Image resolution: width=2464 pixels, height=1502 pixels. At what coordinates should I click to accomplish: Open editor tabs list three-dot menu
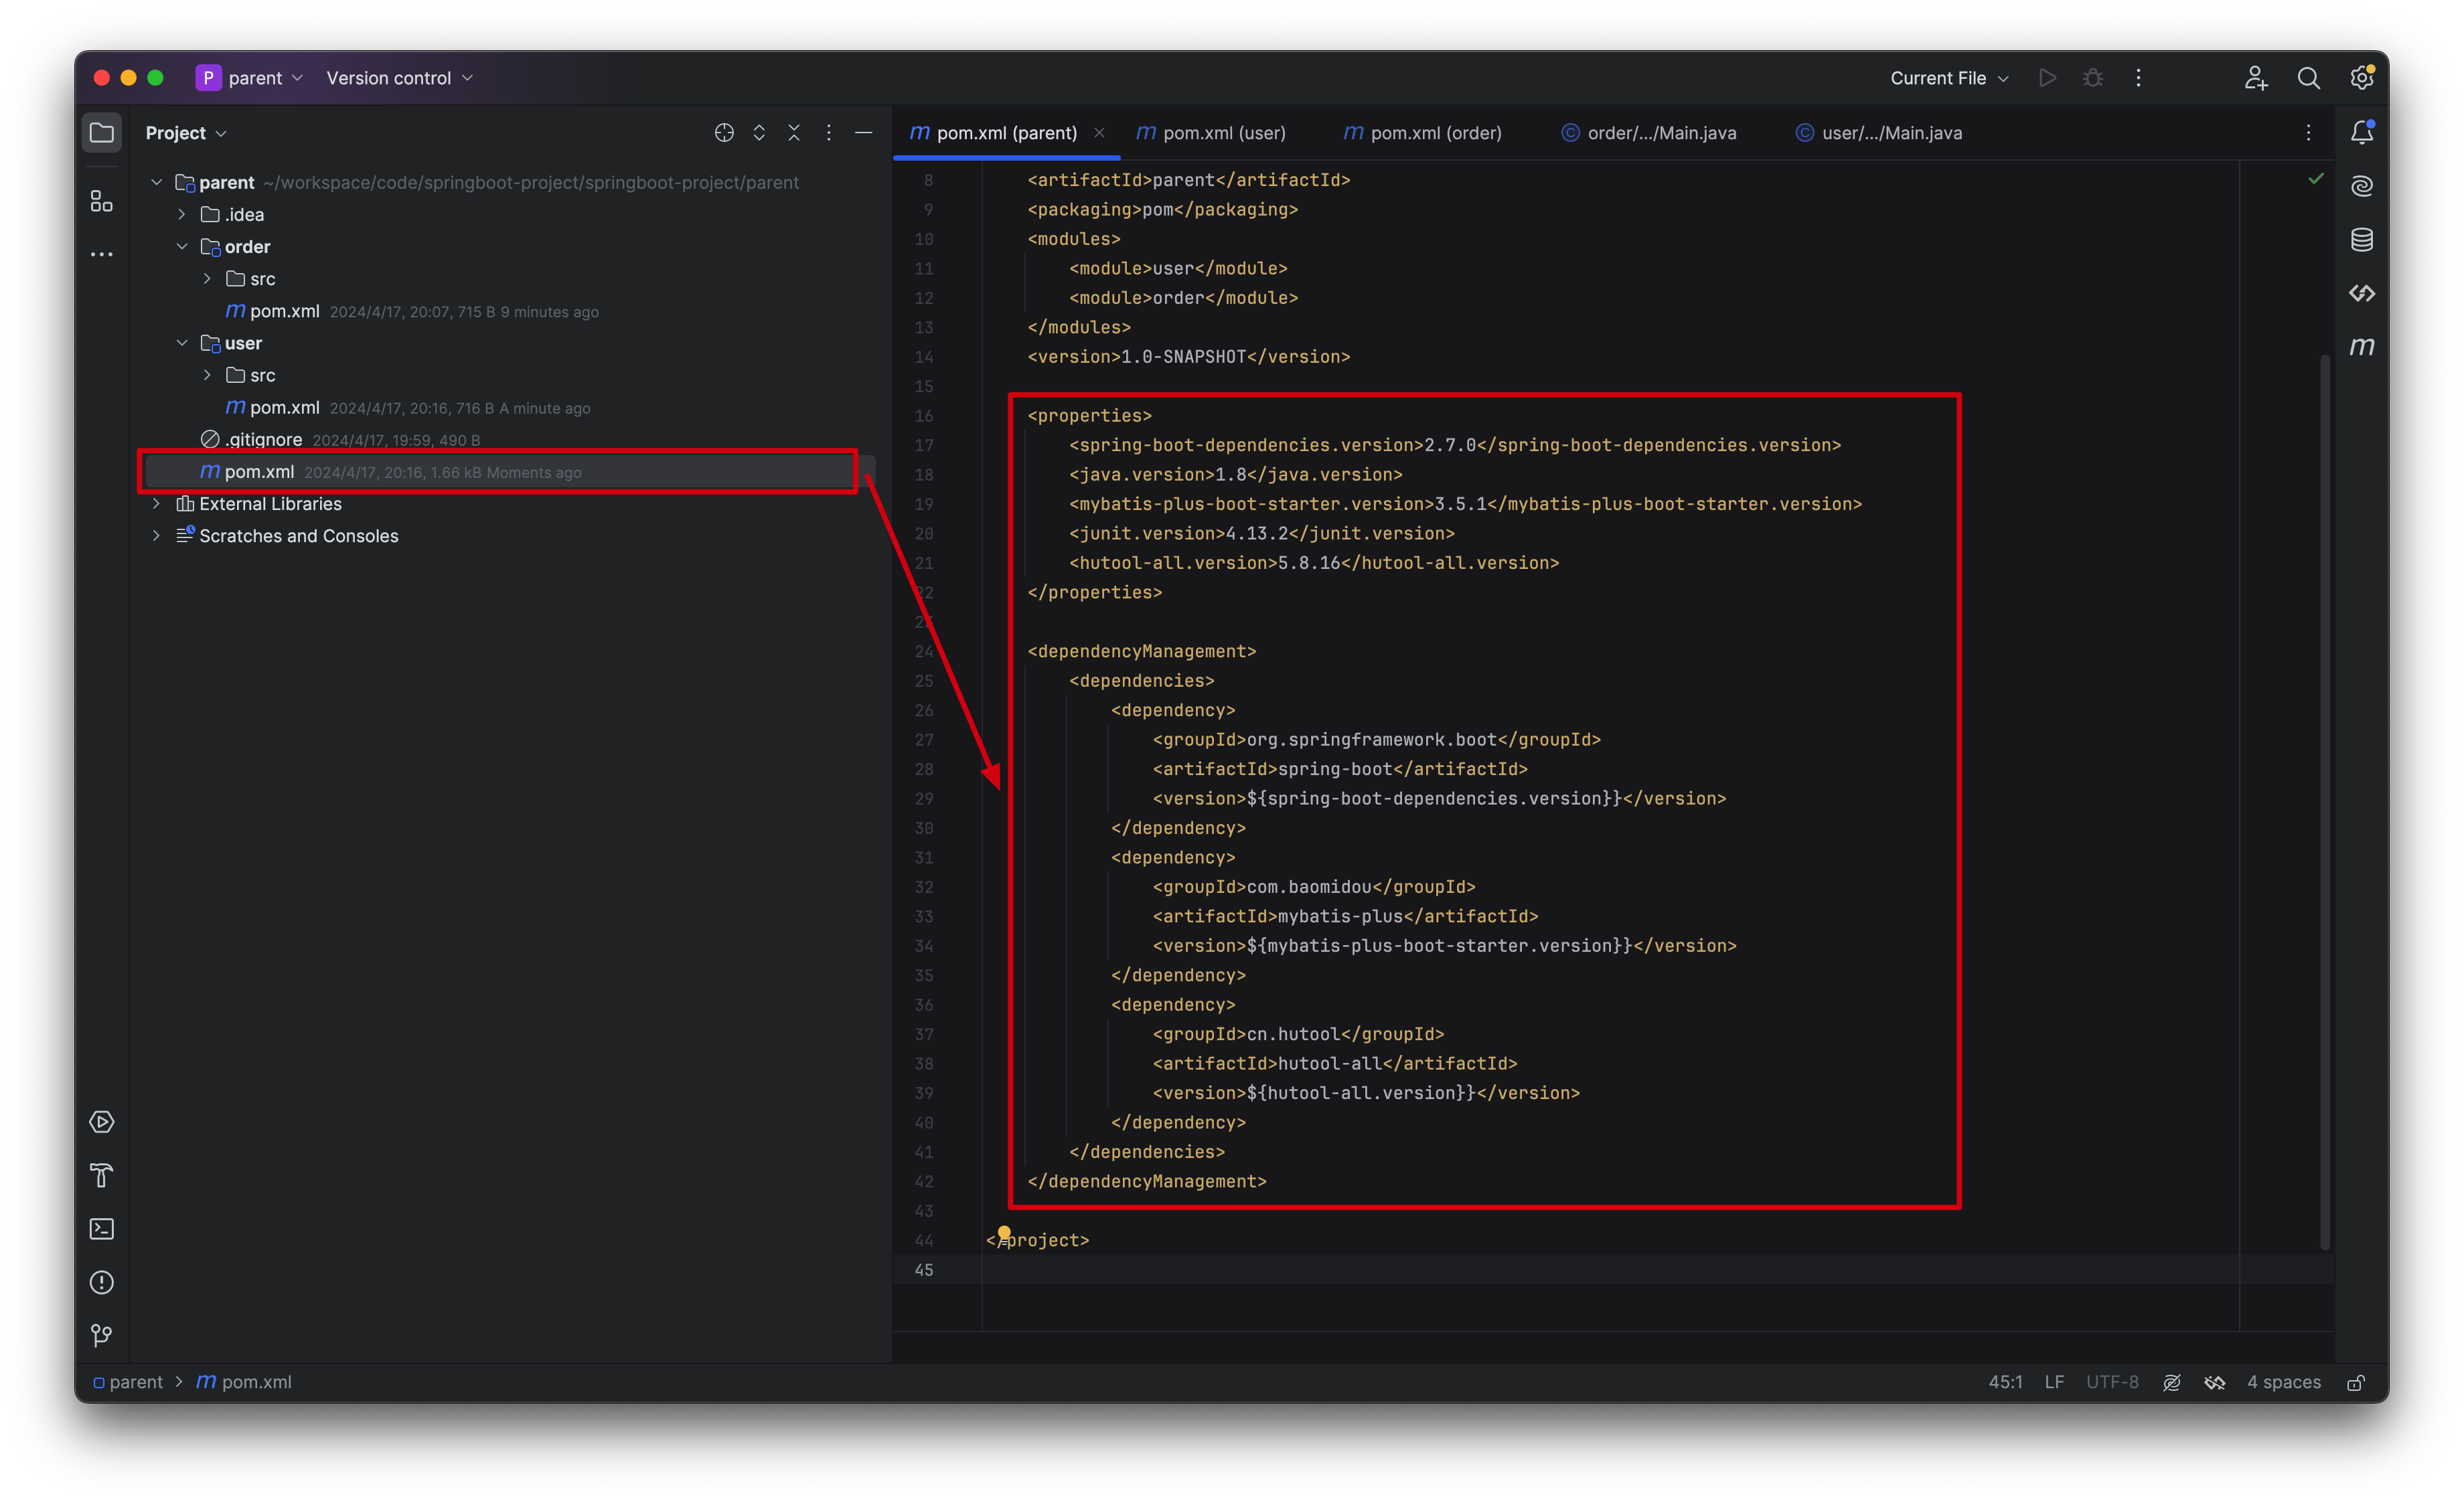[2309, 133]
